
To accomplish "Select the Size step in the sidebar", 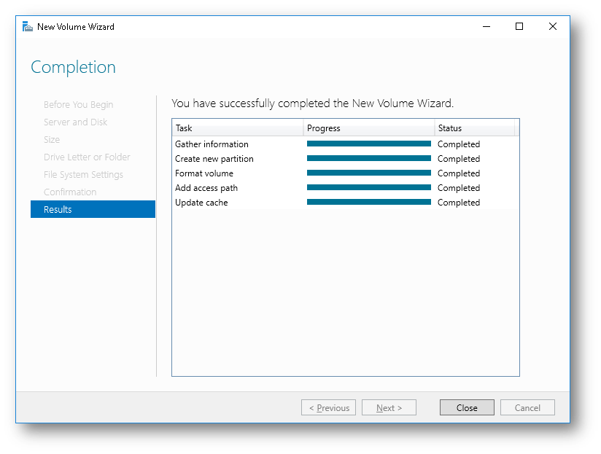I will click(53, 139).
